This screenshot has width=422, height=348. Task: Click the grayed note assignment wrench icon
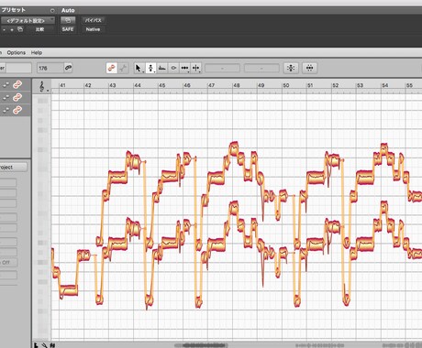(123, 68)
